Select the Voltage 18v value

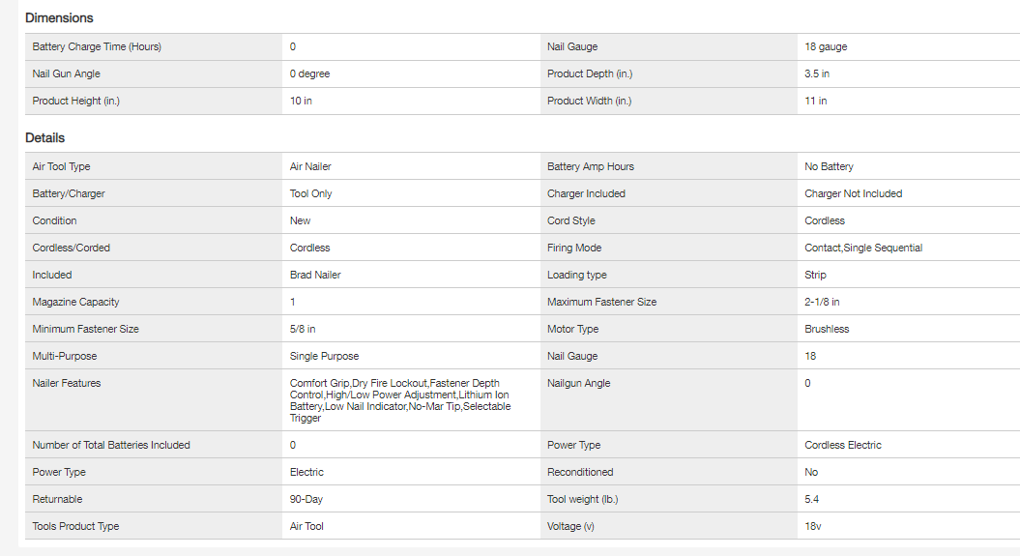point(812,526)
